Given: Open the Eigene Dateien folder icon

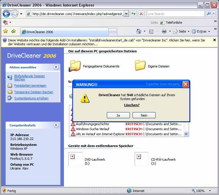Looking at the screenshot, I should (x=140, y=66).
